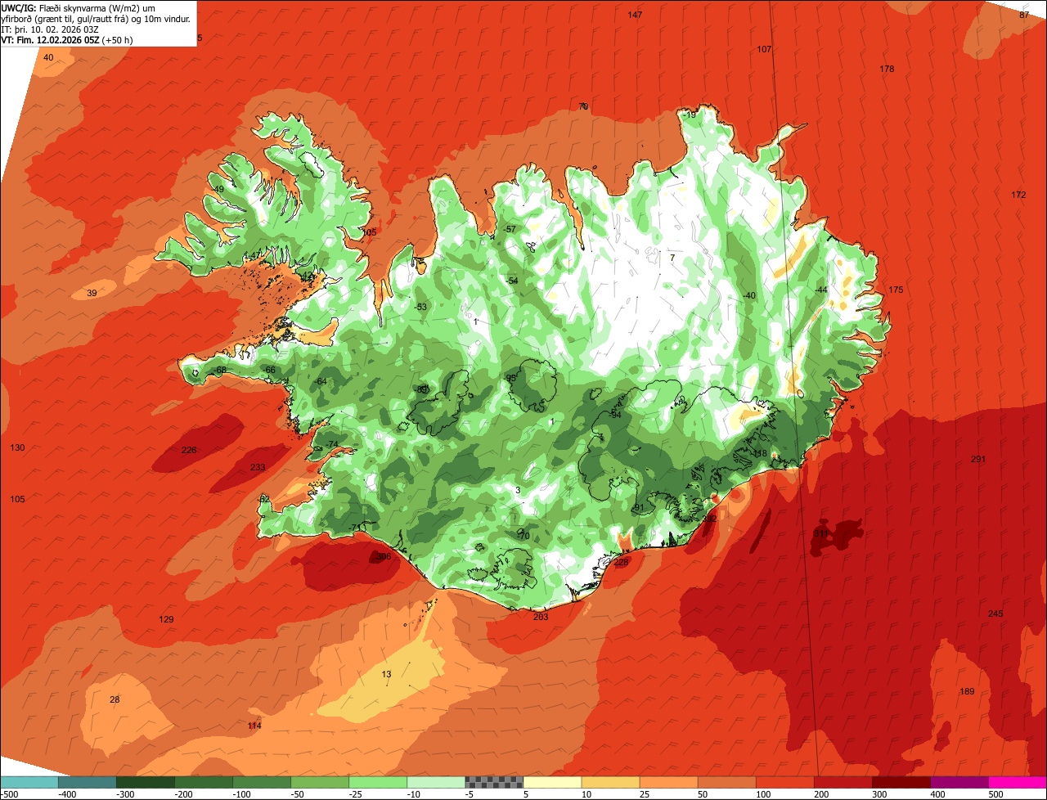
Task: Click the value 49 on the Westfjords
Action: 218,190
